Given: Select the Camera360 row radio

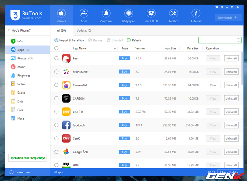Looking at the screenshot, I should pyautogui.click(x=56, y=85).
